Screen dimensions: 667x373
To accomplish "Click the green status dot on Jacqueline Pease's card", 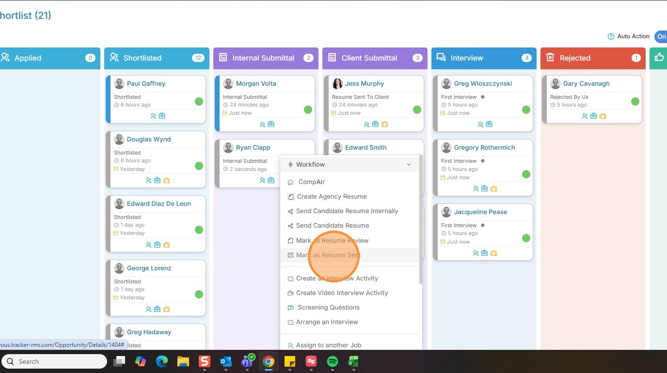I will coord(526,238).
